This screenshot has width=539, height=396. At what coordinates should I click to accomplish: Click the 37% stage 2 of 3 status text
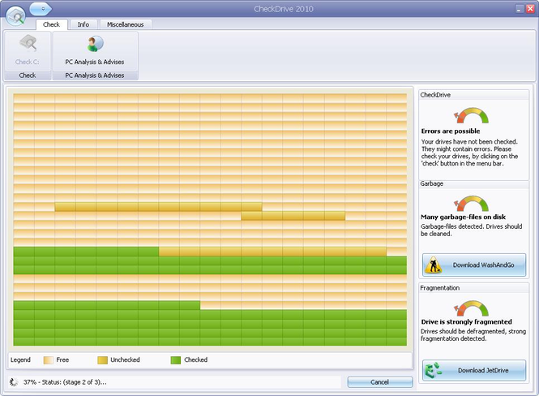[x=65, y=382]
